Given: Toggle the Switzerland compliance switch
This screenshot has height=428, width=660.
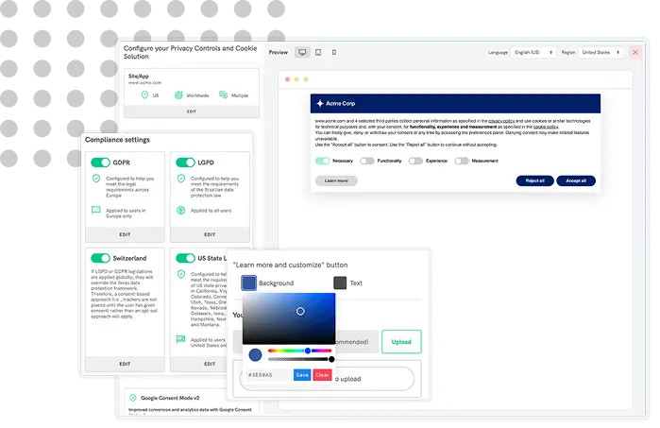Looking at the screenshot, I should pyautogui.click(x=100, y=258).
